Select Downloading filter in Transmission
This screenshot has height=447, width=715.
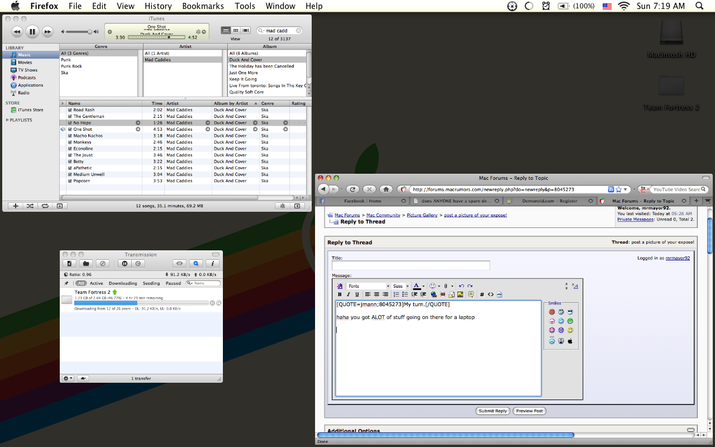point(123,283)
